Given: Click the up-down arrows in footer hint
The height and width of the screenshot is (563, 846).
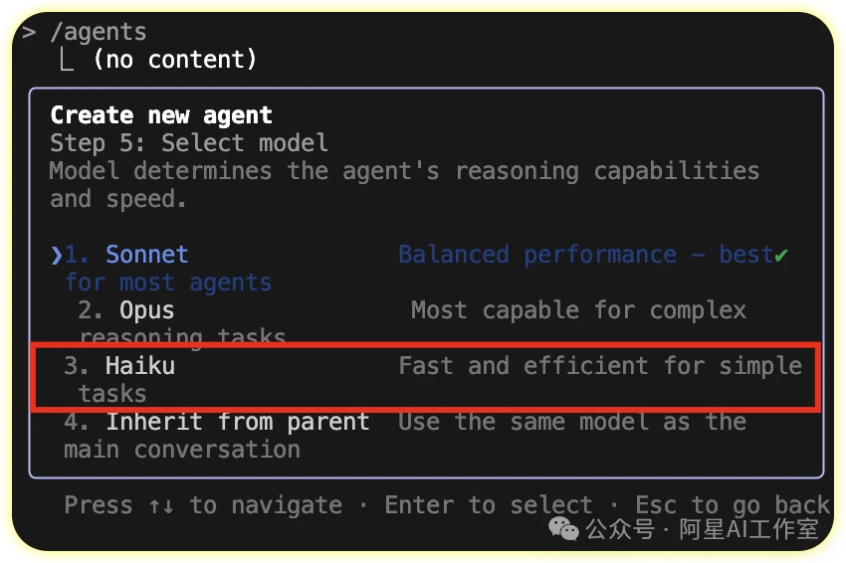Looking at the screenshot, I should tap(160, 505).
